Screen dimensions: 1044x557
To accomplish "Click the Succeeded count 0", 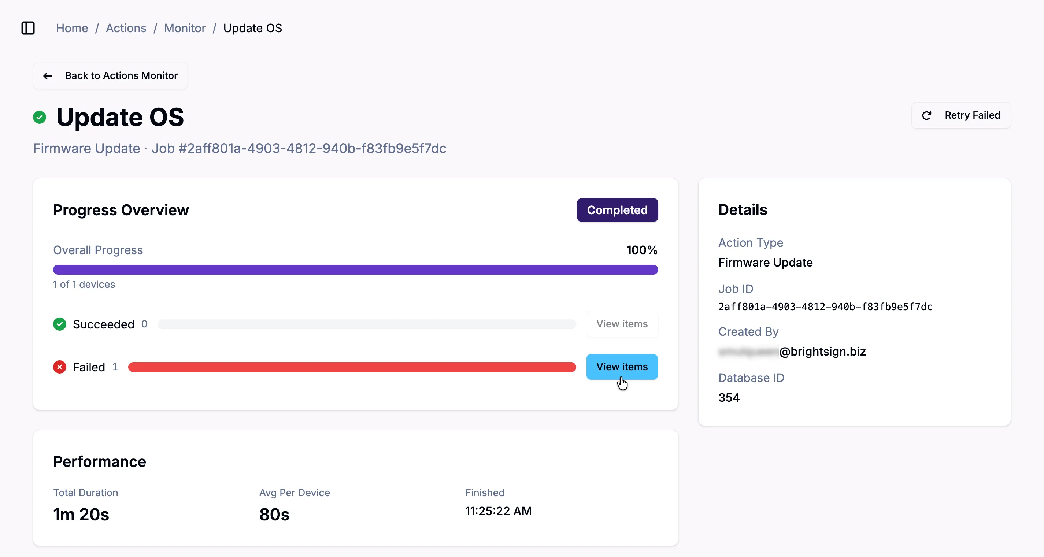I will point(144,324).
